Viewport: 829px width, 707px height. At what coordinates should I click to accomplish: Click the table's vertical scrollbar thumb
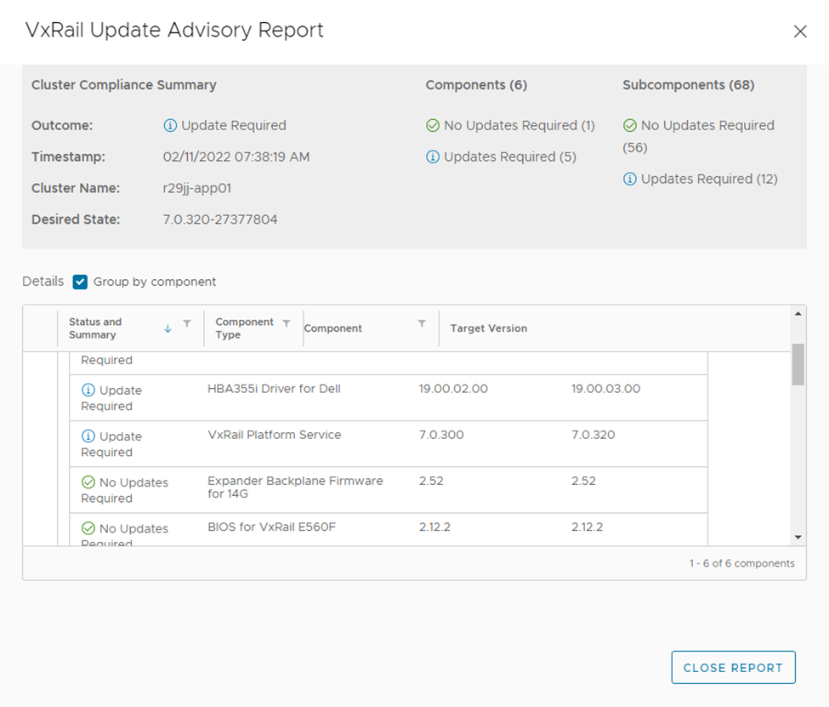point(798,365)
